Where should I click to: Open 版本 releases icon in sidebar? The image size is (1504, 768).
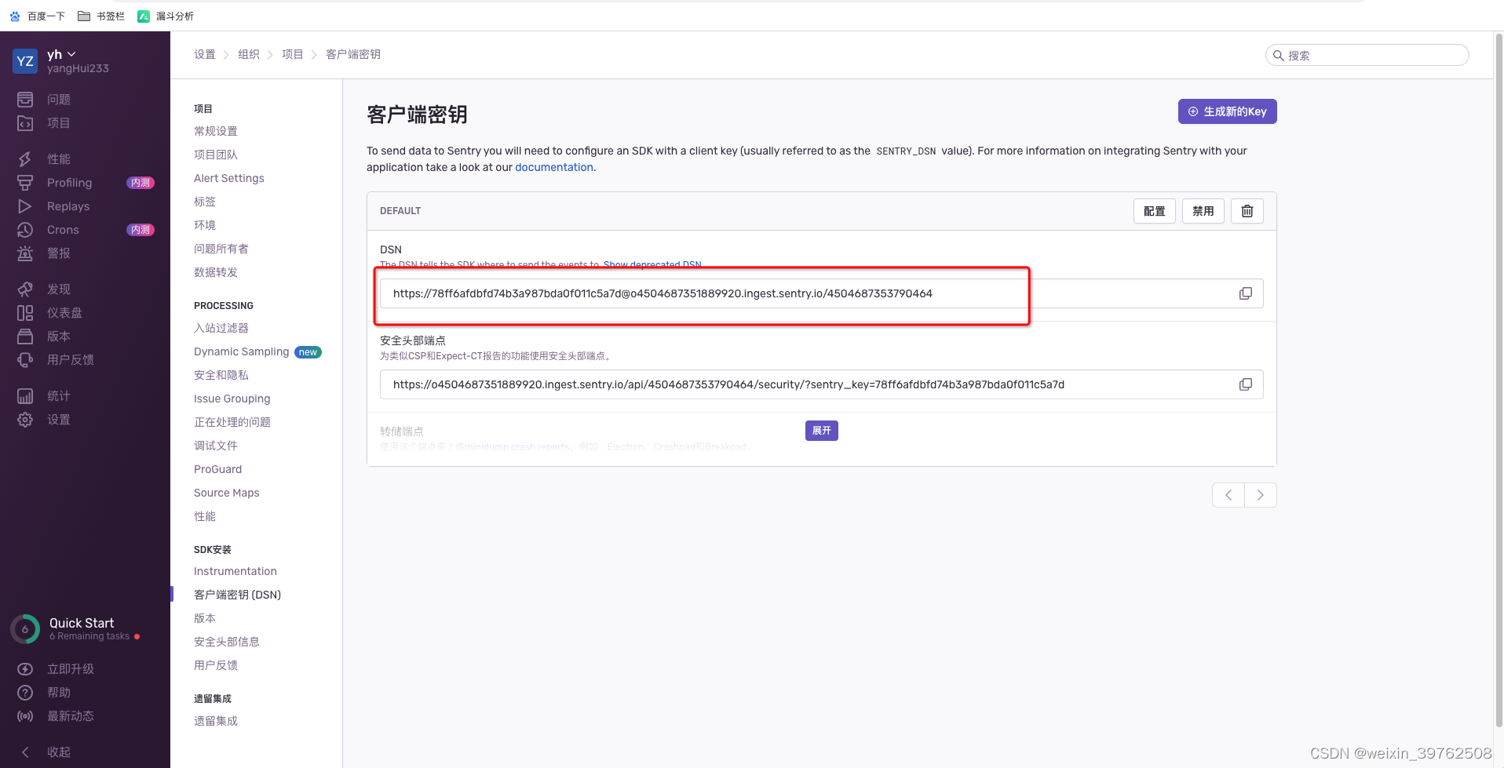(25, 337)
